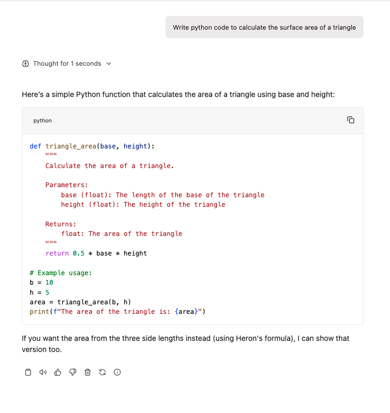Open the "Thought for 1 seconds" details
The height and width of the screenshot is (413, 390).
point(67,64)
